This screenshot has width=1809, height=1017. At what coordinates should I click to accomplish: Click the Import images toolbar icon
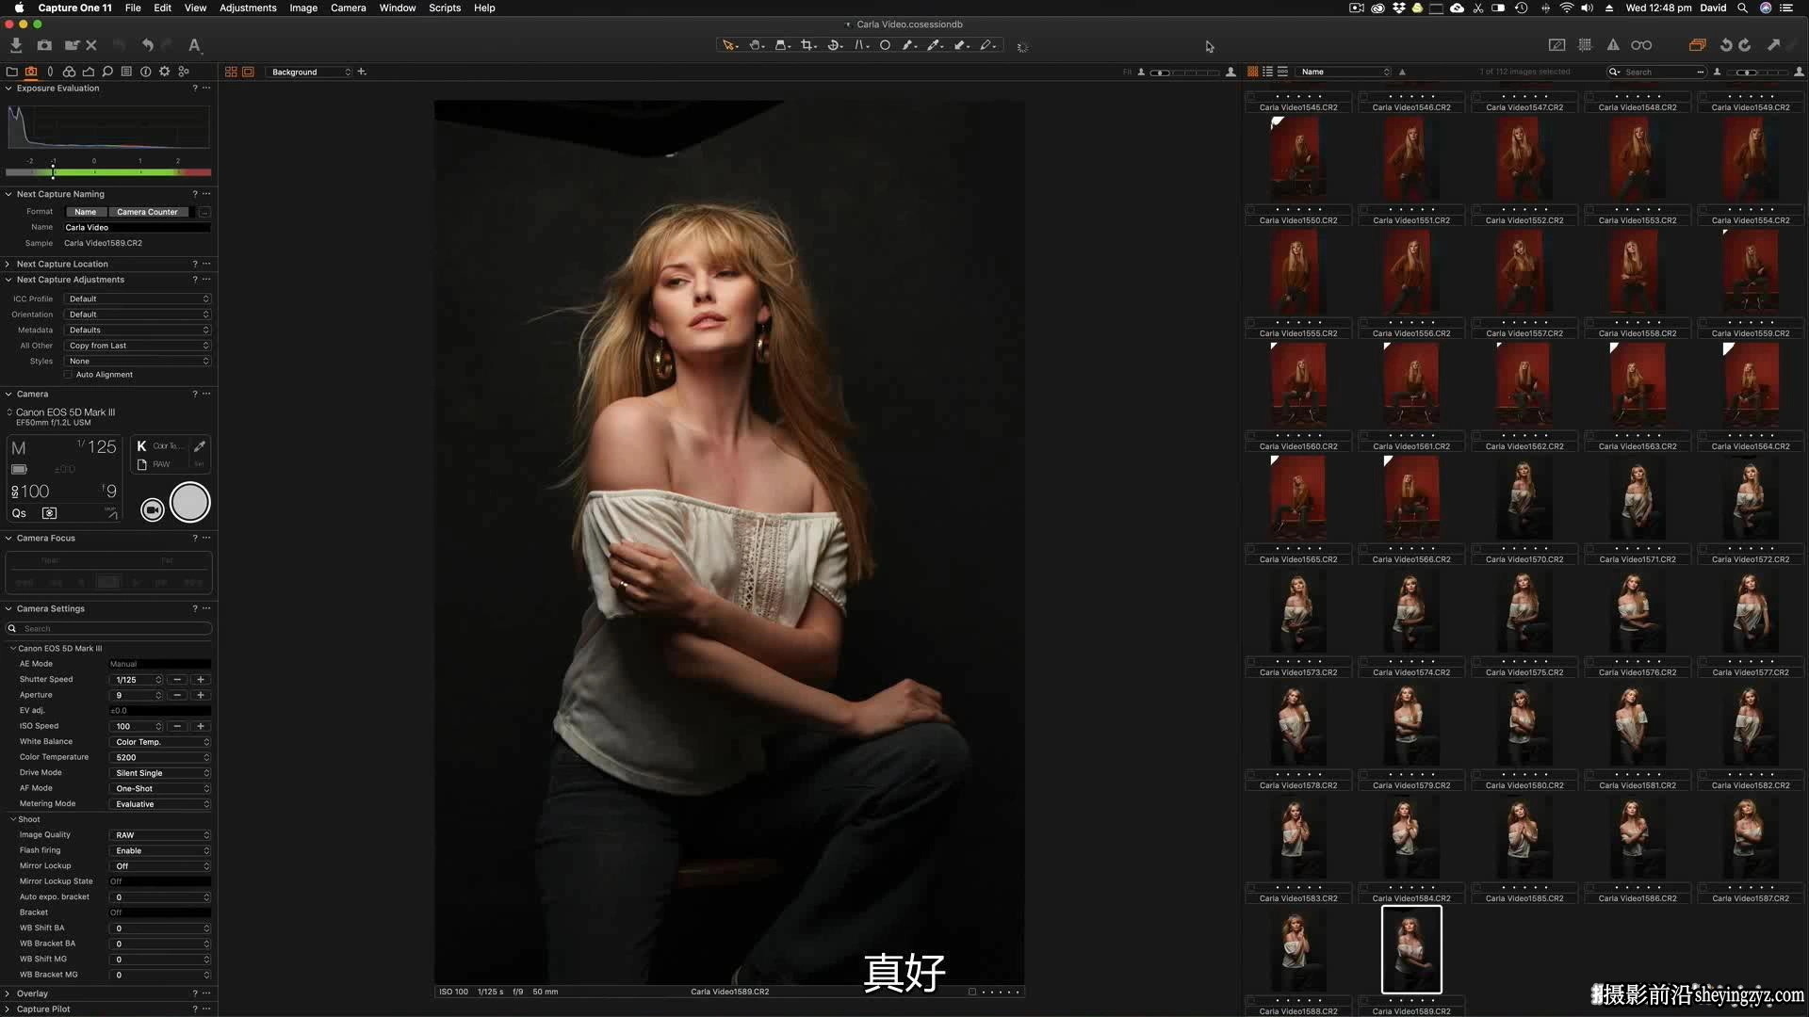pyautogui.click(x=16, y=45)
